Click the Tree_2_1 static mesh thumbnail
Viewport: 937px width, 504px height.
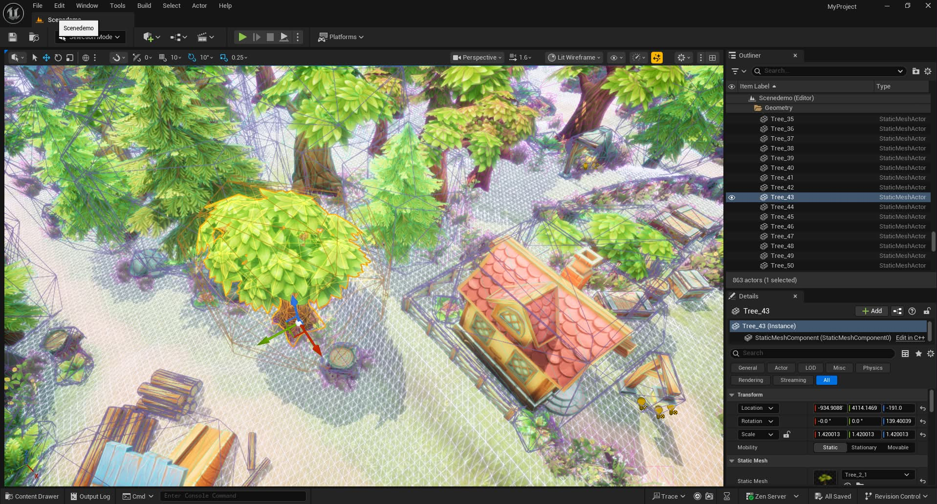coord(825,478)
